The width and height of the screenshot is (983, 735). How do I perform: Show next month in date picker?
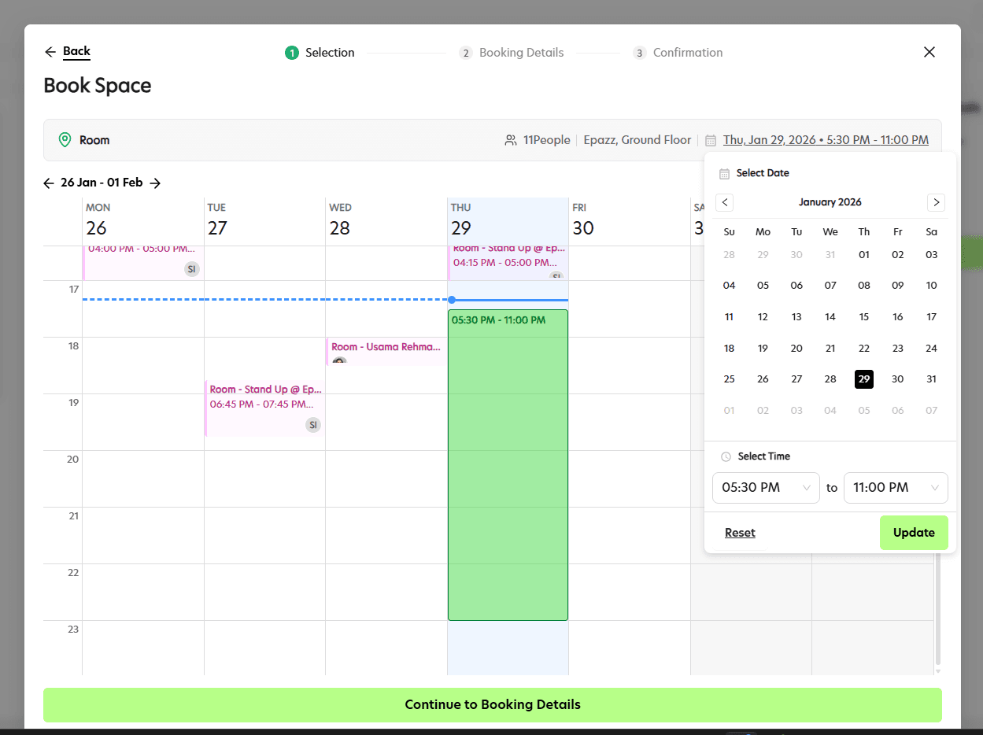pos(936,202)
